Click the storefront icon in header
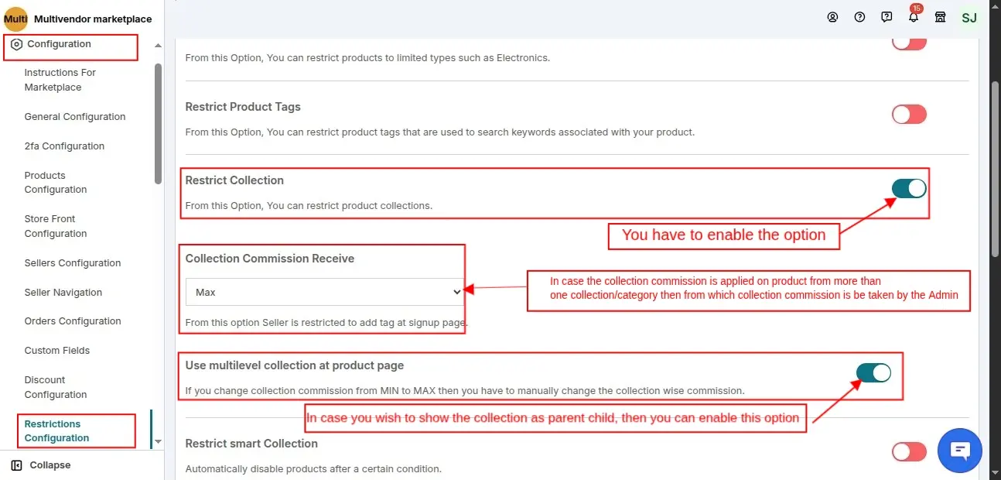1001x480 pixels. coord(941,17)
